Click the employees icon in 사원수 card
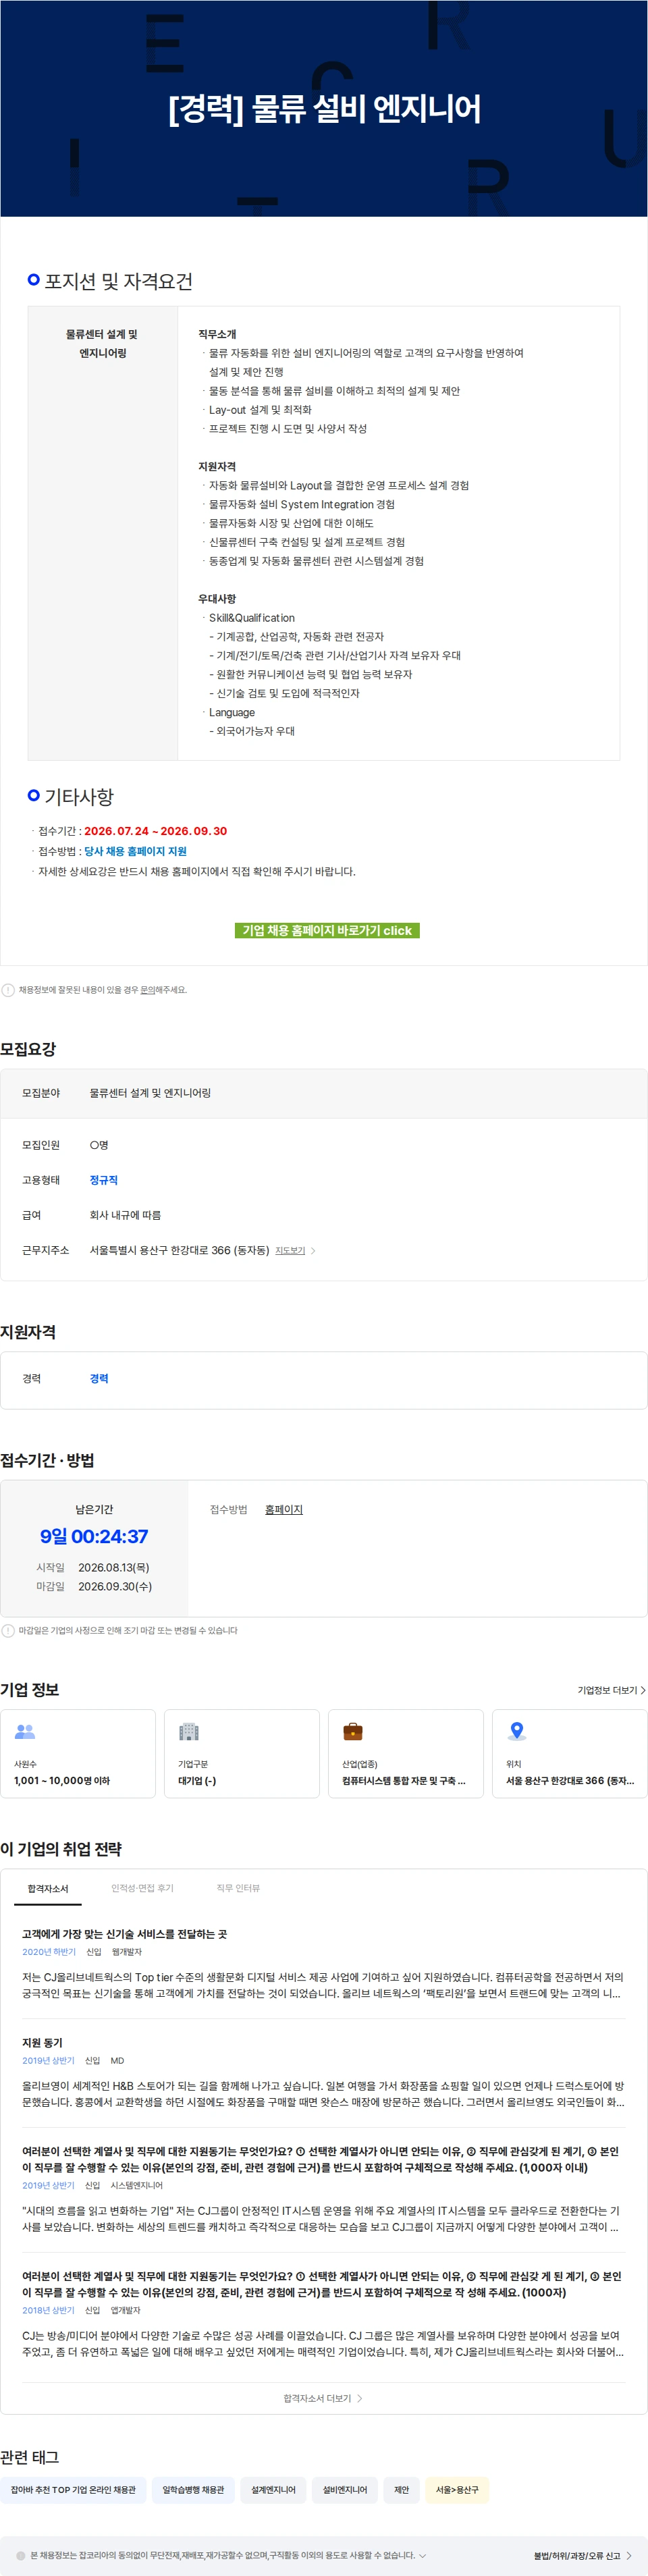Viewport: 648px width, 2576px height. (x=25, y=1731)
